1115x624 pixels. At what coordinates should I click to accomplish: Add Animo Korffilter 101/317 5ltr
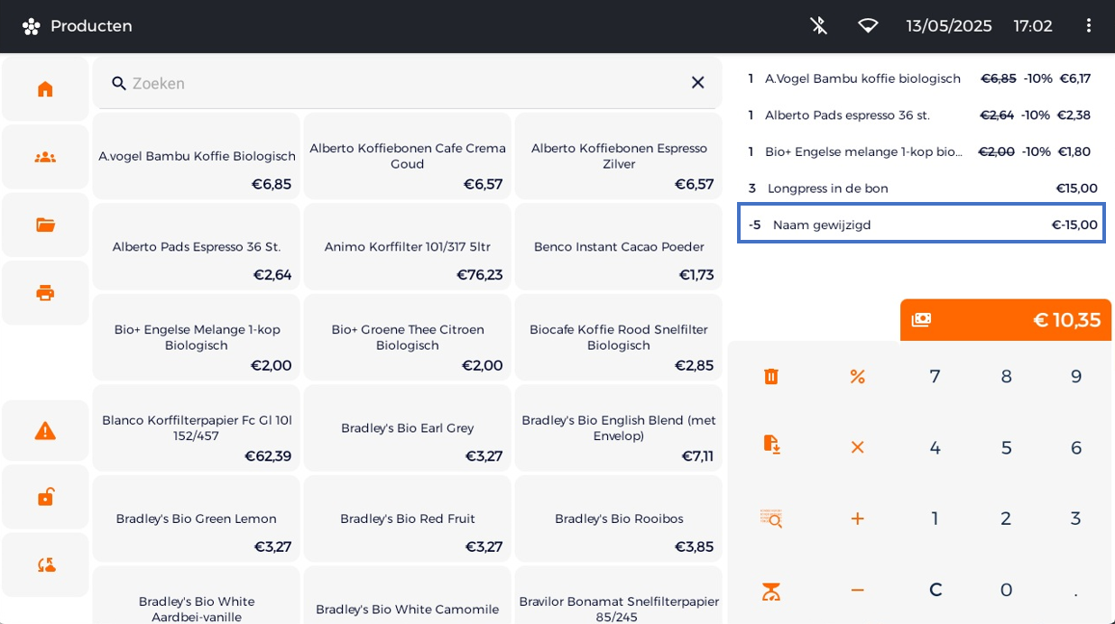point(408,246)
